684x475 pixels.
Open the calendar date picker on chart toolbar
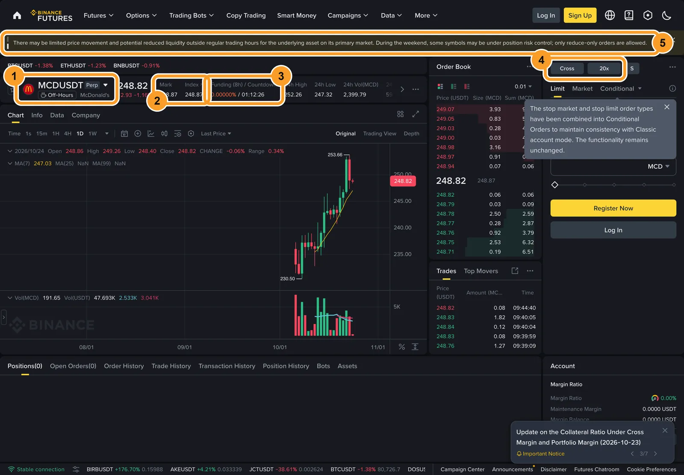point(124,133)
